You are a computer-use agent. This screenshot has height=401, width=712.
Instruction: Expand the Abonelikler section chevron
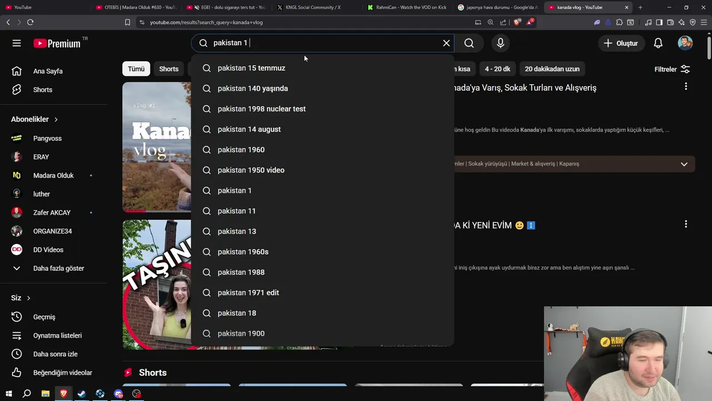click(x=56, y=119)
